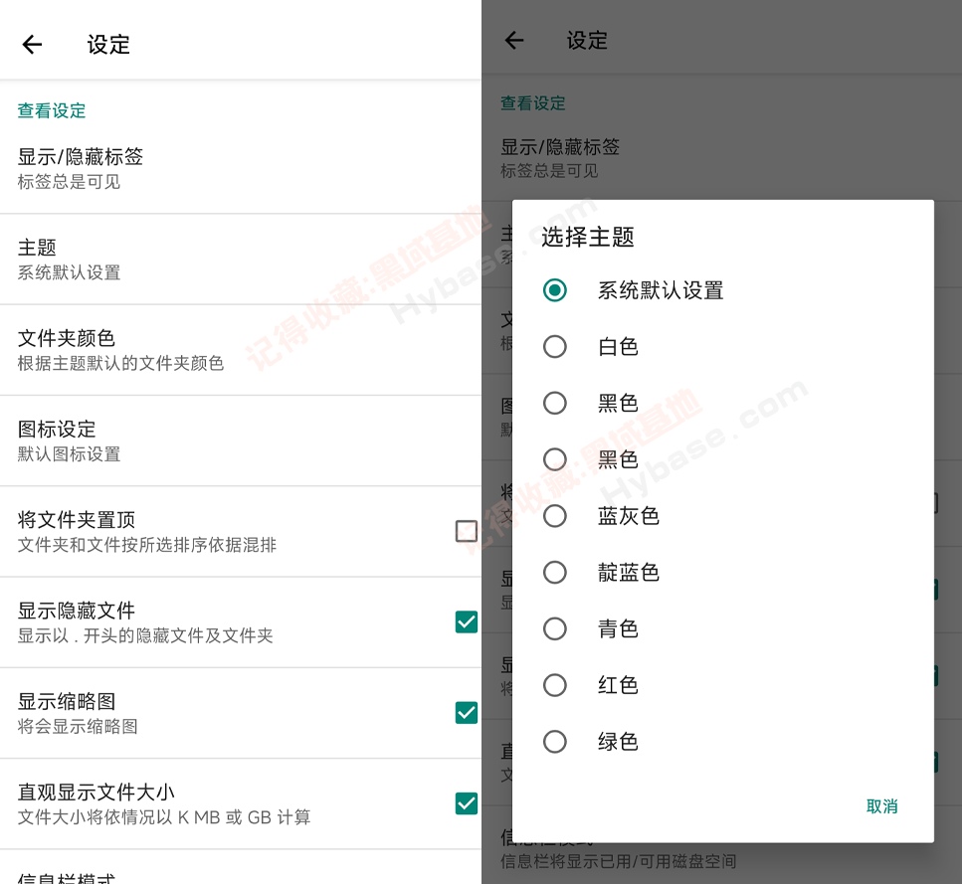The image size is (962, 884).
Task: Choose first 黑色 radio option below 白色
Action: [x=555, y=403]
